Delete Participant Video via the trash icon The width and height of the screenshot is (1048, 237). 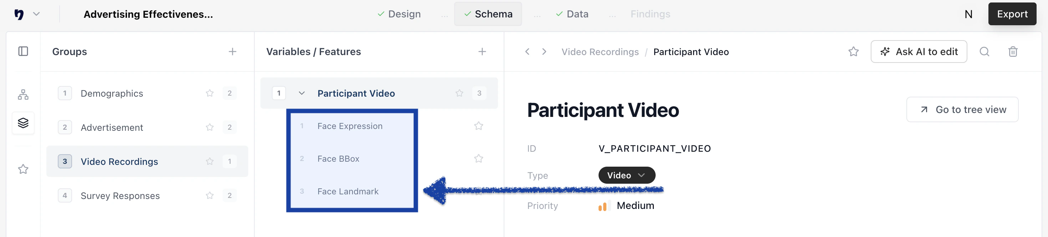coord(1013,52)
